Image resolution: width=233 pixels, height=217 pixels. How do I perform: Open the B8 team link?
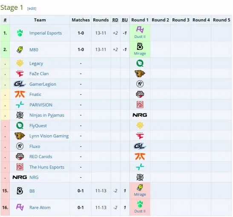(32, 191)
